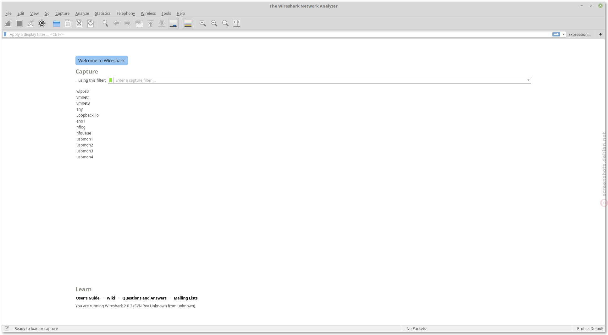Open the Go menu
Screen dimensions: 608x335
(x=47, y=13)
